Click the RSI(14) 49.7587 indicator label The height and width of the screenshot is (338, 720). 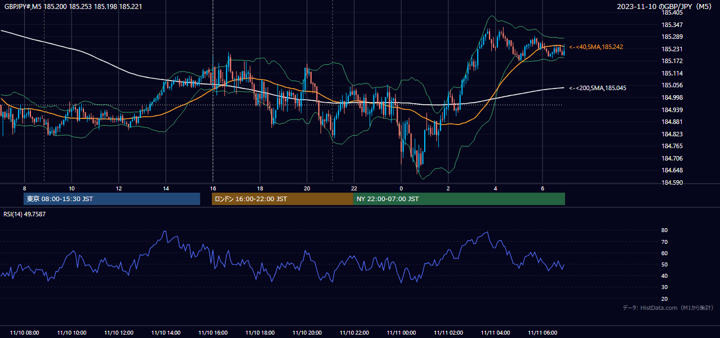(x=25, y=214)
